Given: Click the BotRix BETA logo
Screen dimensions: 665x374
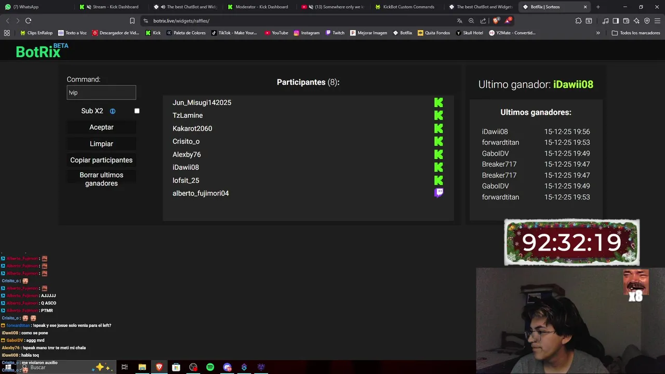Looking at the screenshot, I should (42, 50).
